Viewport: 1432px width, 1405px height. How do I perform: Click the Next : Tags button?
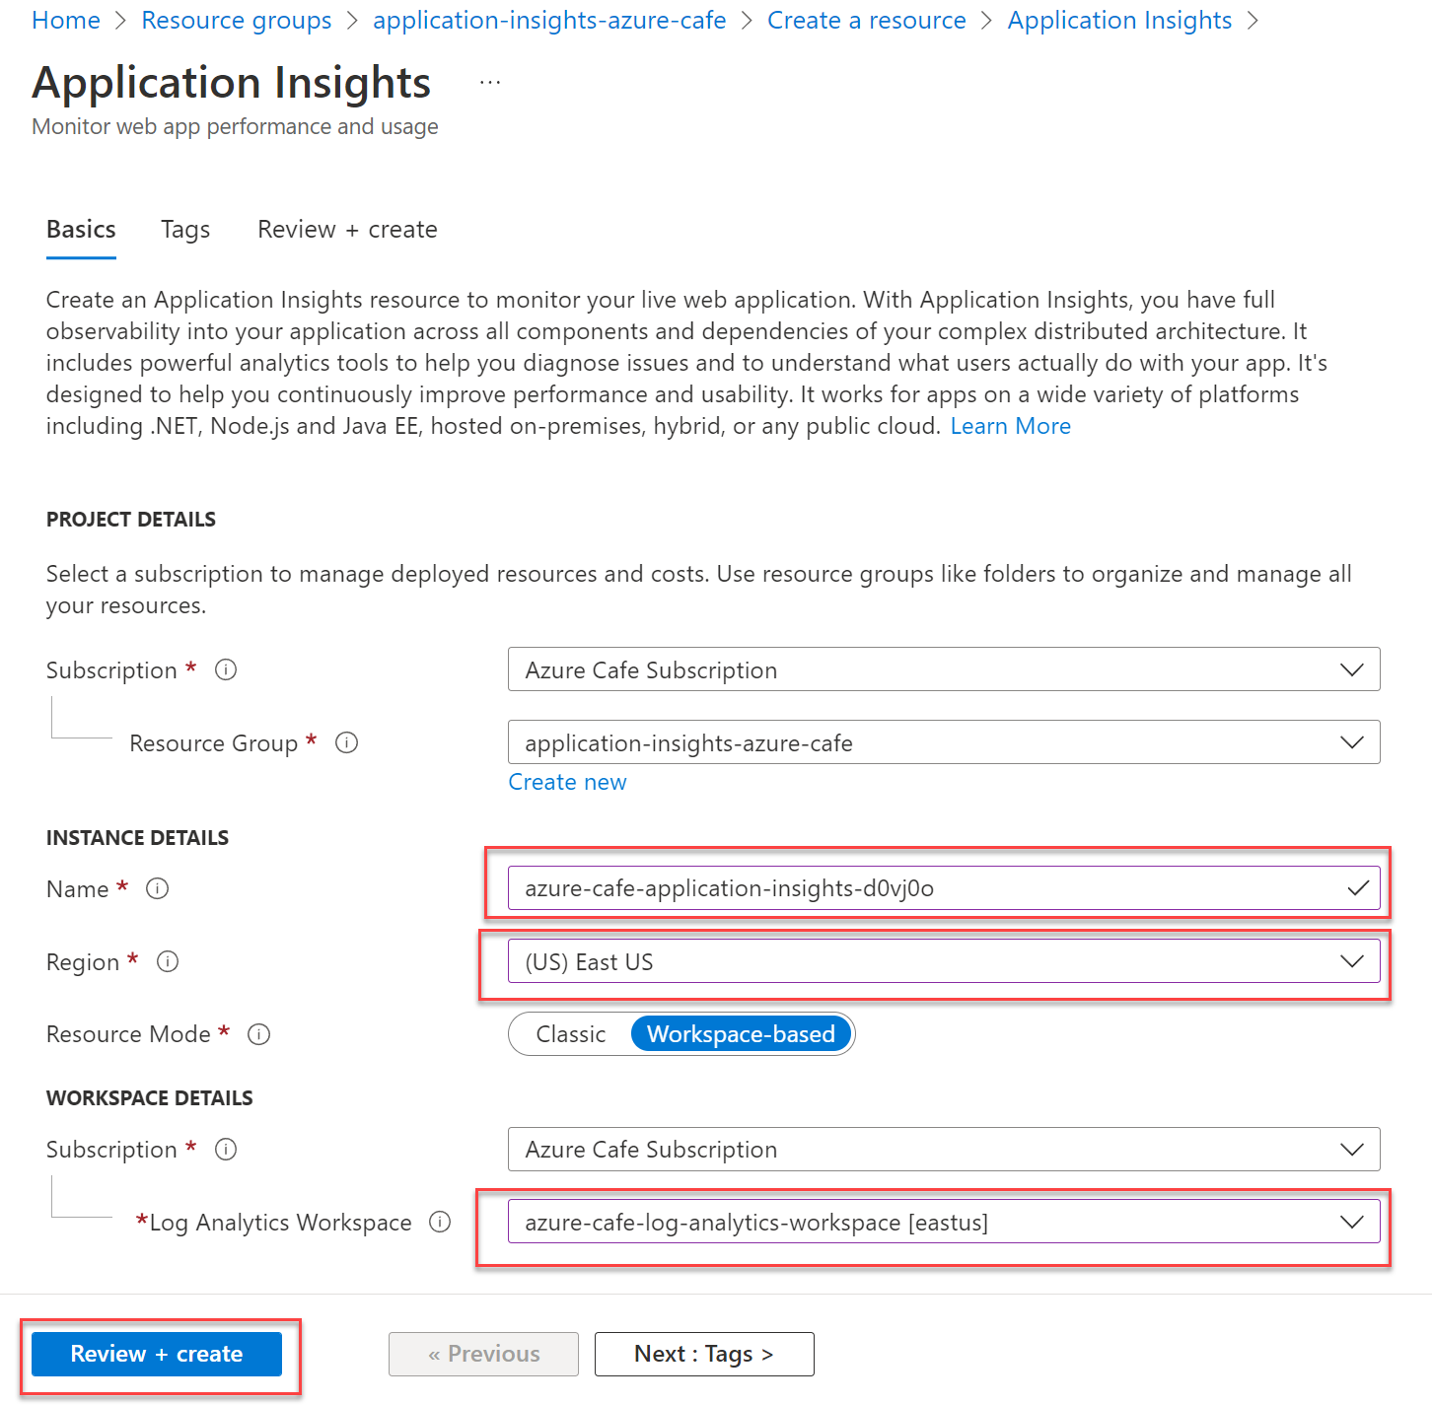704,1354
